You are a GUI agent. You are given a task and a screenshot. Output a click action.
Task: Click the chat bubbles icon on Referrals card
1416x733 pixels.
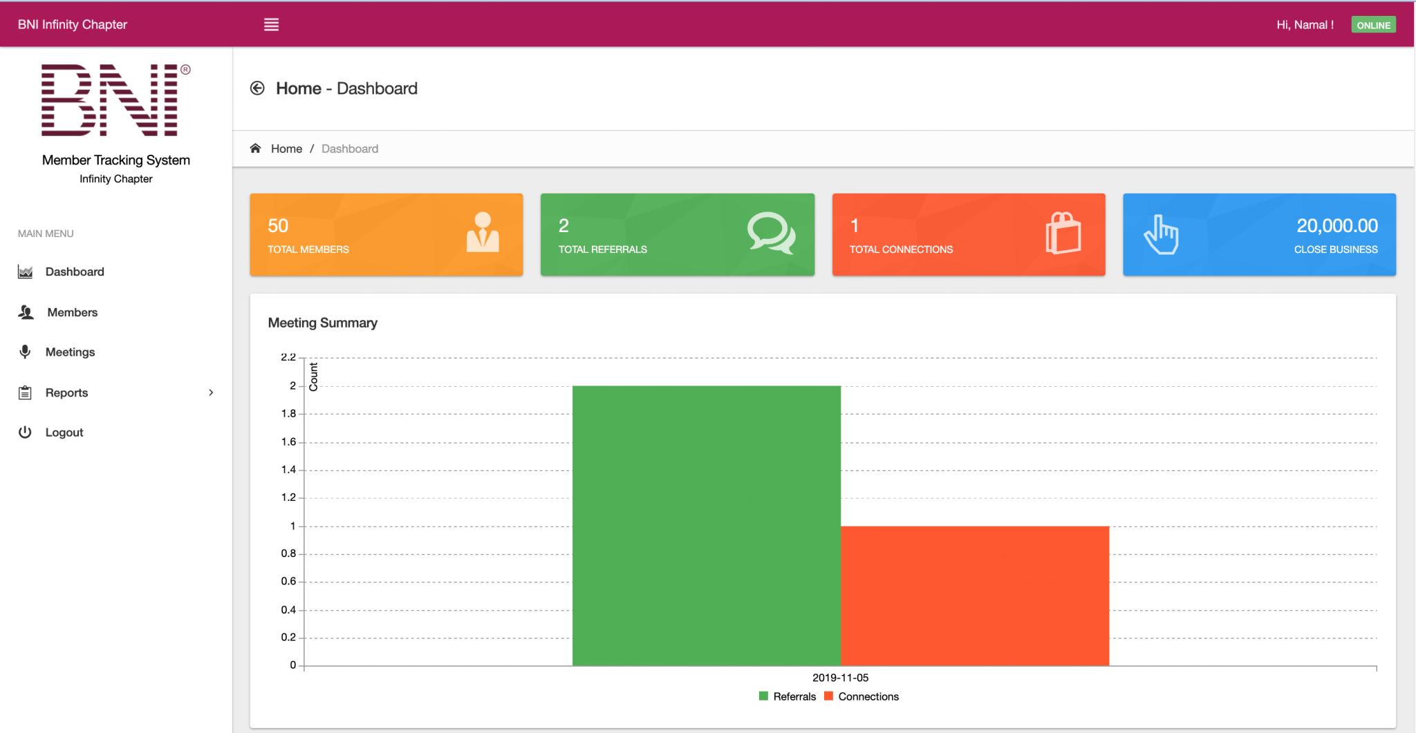[x=772, y=234]
